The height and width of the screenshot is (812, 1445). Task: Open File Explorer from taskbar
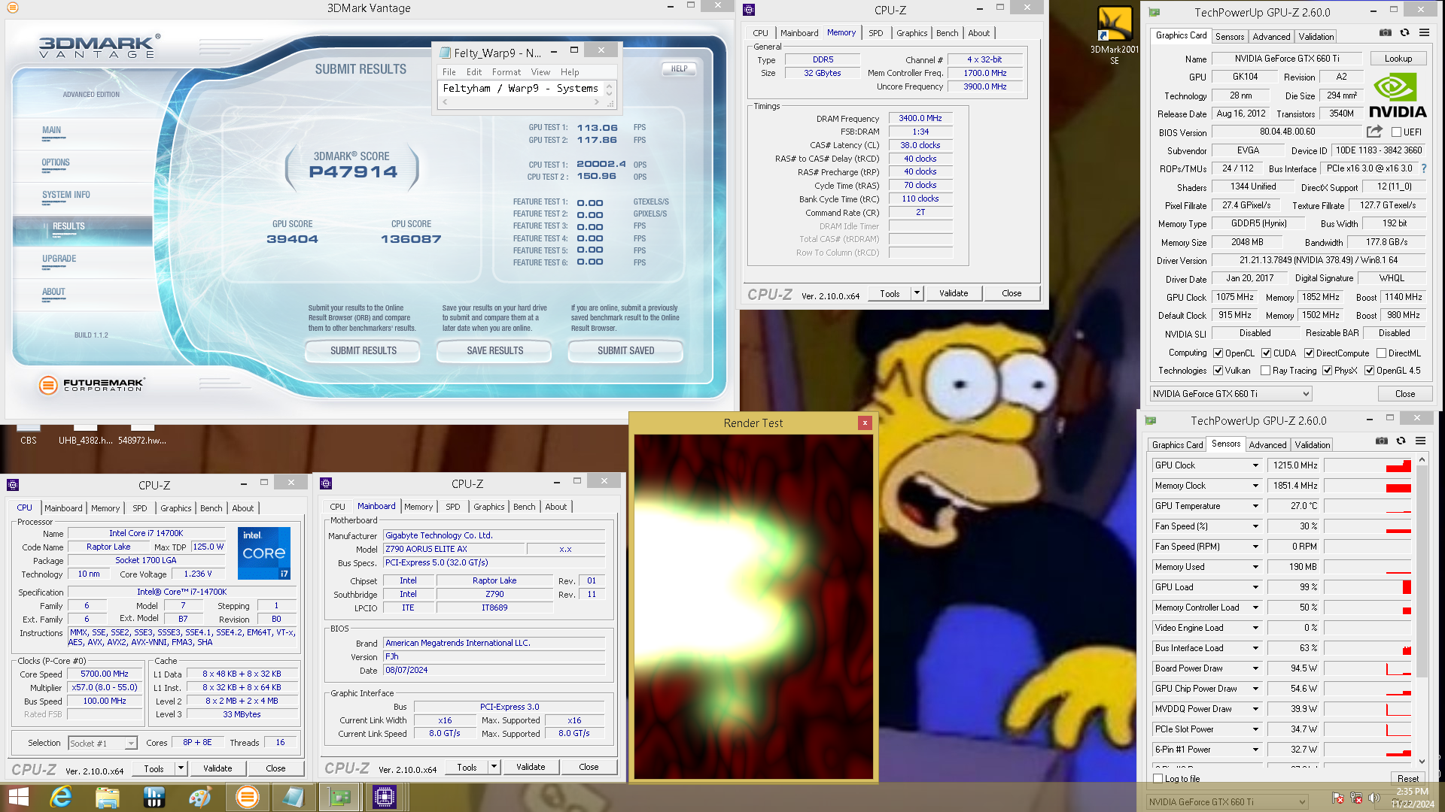pos(107,797)
